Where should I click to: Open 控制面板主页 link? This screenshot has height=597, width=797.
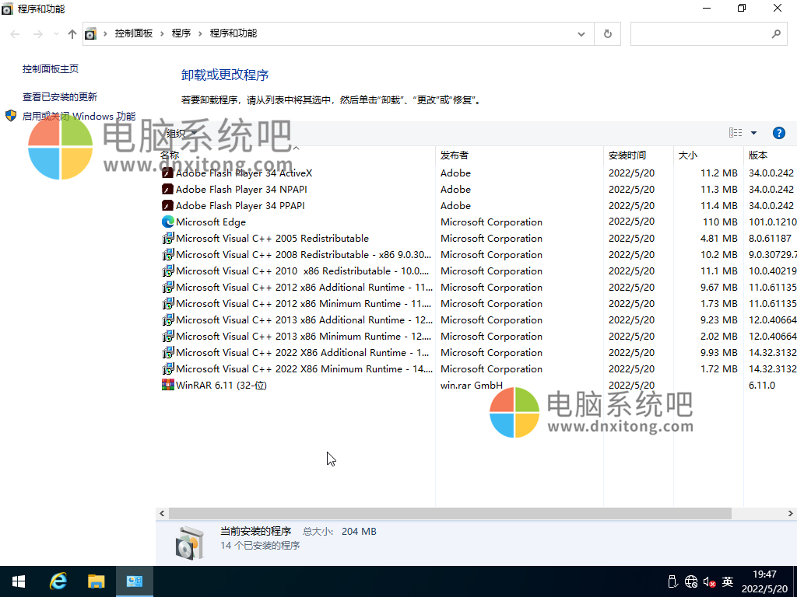pos(51,68)
